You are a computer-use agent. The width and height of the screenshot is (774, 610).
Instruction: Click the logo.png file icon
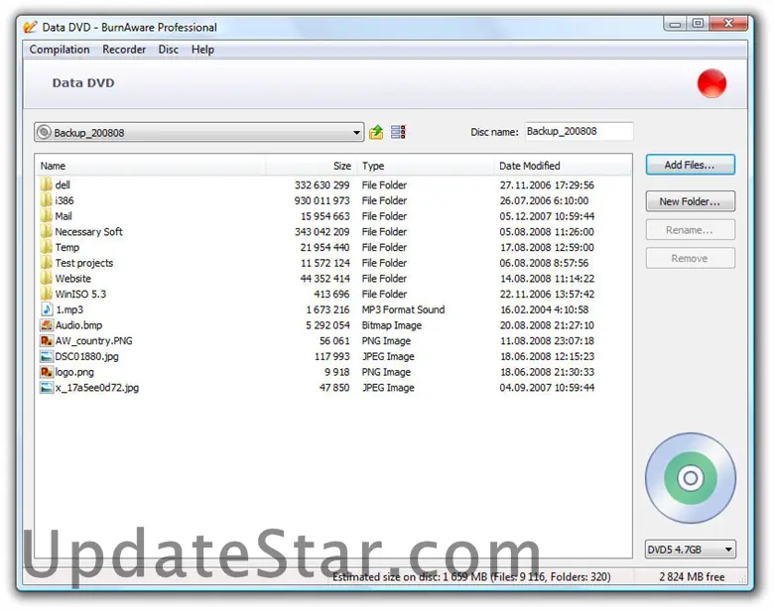[47, 372]
